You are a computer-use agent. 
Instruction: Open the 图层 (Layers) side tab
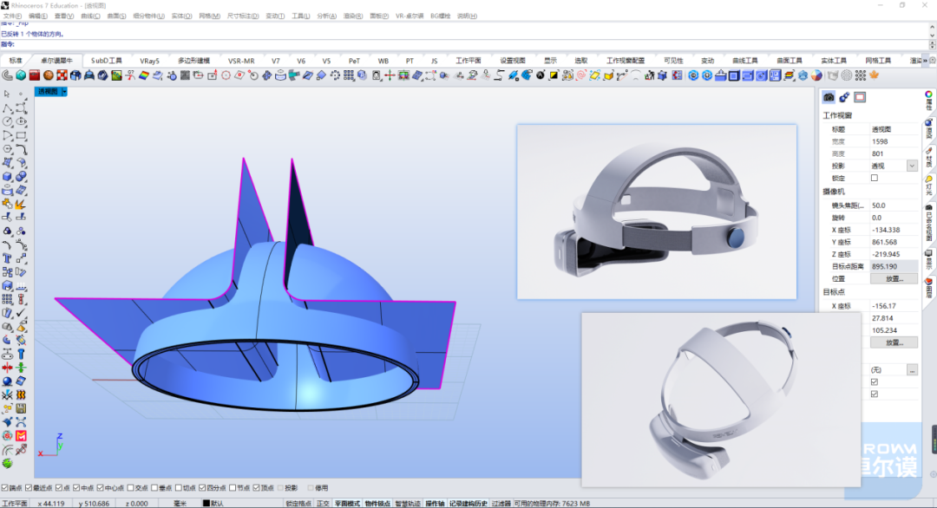(929, 286)
